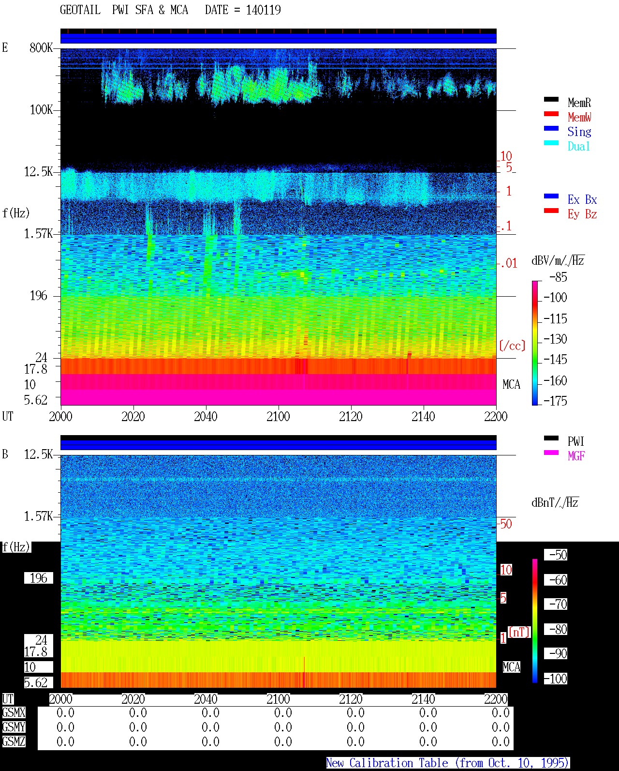
Task: Click the dBV/m/√Hz unit label
Action: click(x=558, y=260)
